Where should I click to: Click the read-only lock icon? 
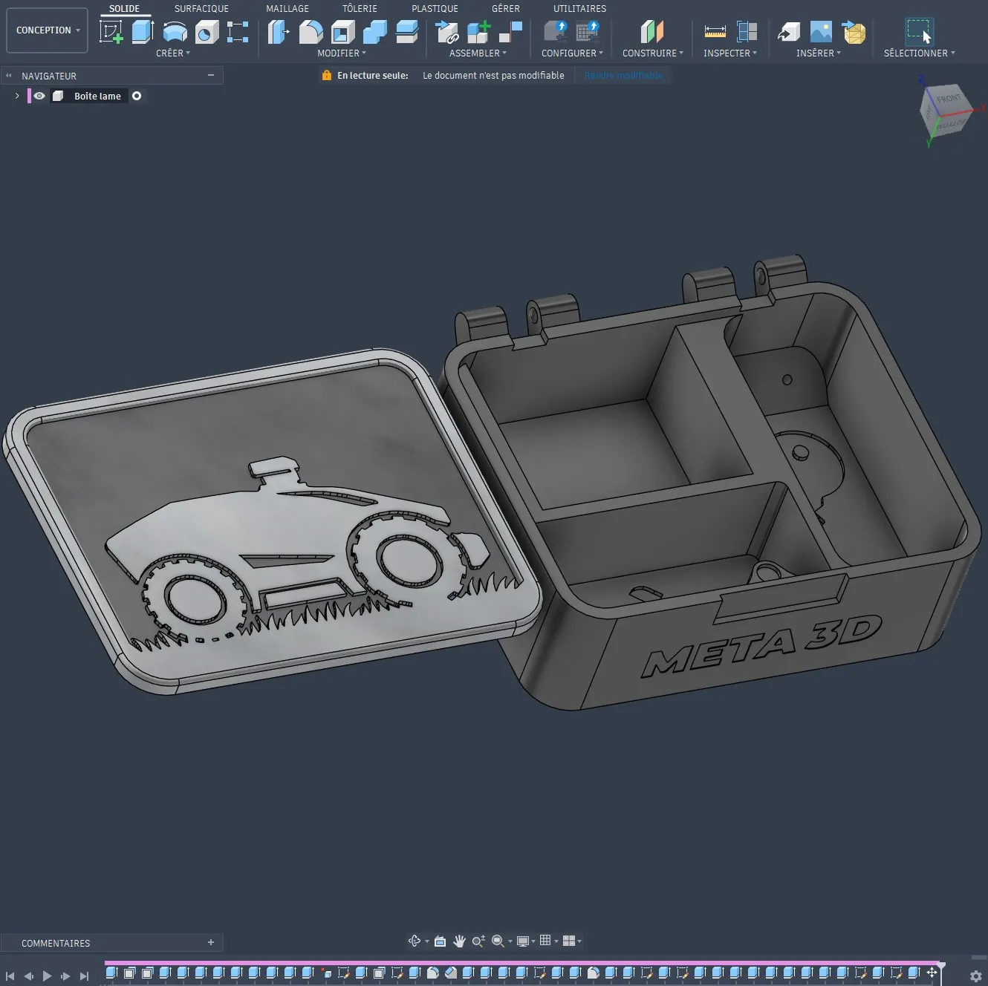coord(326,75)
